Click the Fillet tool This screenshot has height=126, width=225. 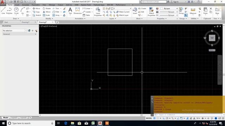(x=56, y=12)
